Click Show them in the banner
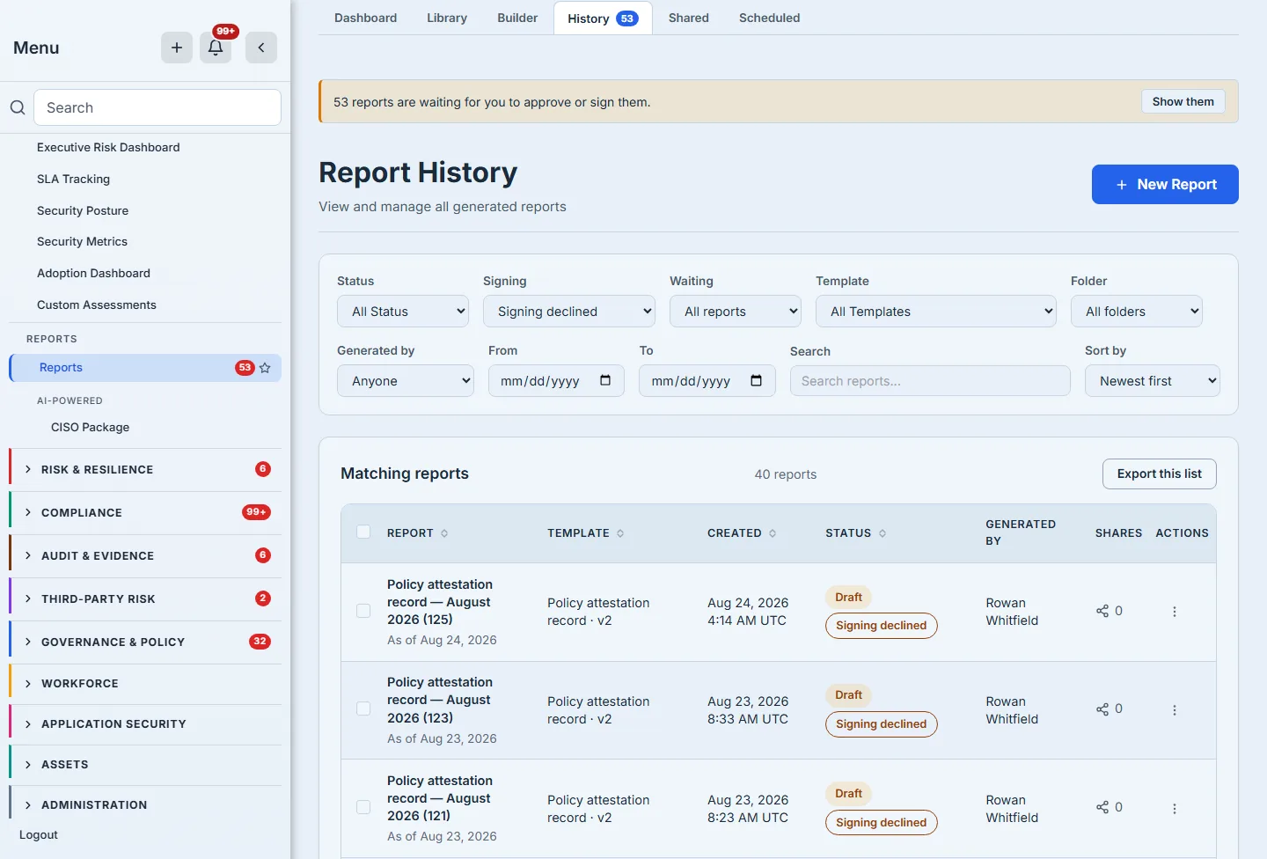 (x=1183, y=102)
